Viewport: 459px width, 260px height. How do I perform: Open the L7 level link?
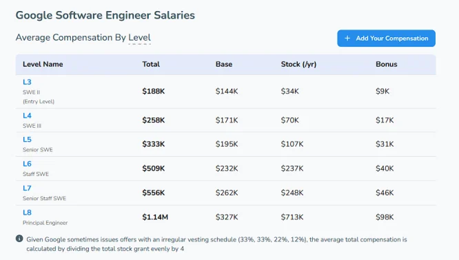point(27,188)
